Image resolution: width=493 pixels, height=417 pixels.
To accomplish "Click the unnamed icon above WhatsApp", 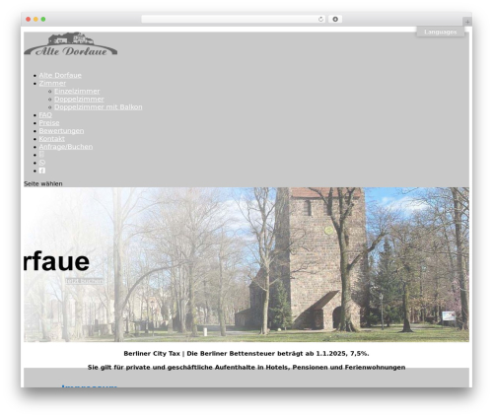I will coord(41,155).
